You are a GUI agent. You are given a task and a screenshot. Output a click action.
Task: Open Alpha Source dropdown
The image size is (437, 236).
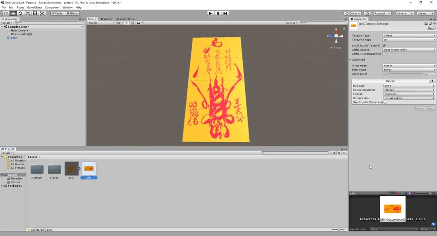pos(409,49)
